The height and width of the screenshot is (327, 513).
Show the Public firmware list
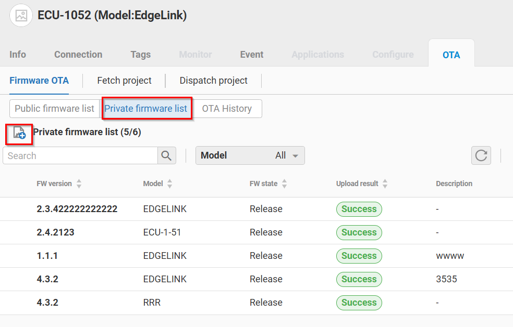click(54, 109)
